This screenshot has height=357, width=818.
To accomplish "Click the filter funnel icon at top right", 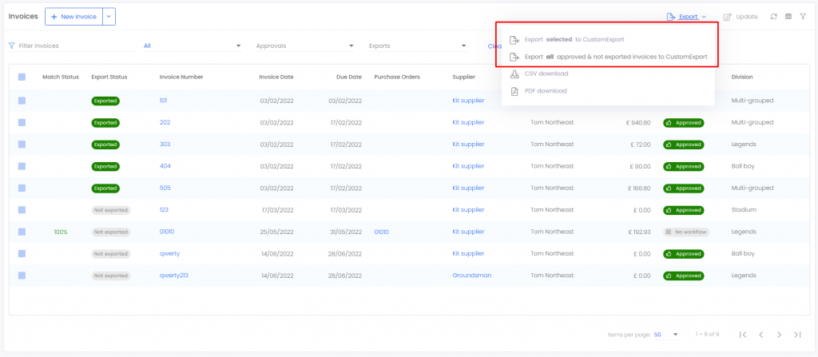I will pos(803,17).
